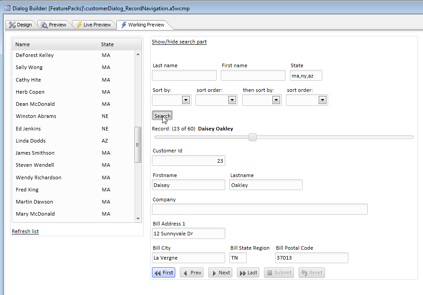Click the State search field containing ma,ny,az
Image resolution: width=423 pixels, height=295 pixels.
[x=306, y=75]
